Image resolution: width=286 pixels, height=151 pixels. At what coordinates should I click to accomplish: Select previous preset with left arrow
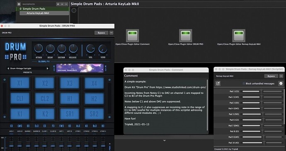tap(8, 68)
